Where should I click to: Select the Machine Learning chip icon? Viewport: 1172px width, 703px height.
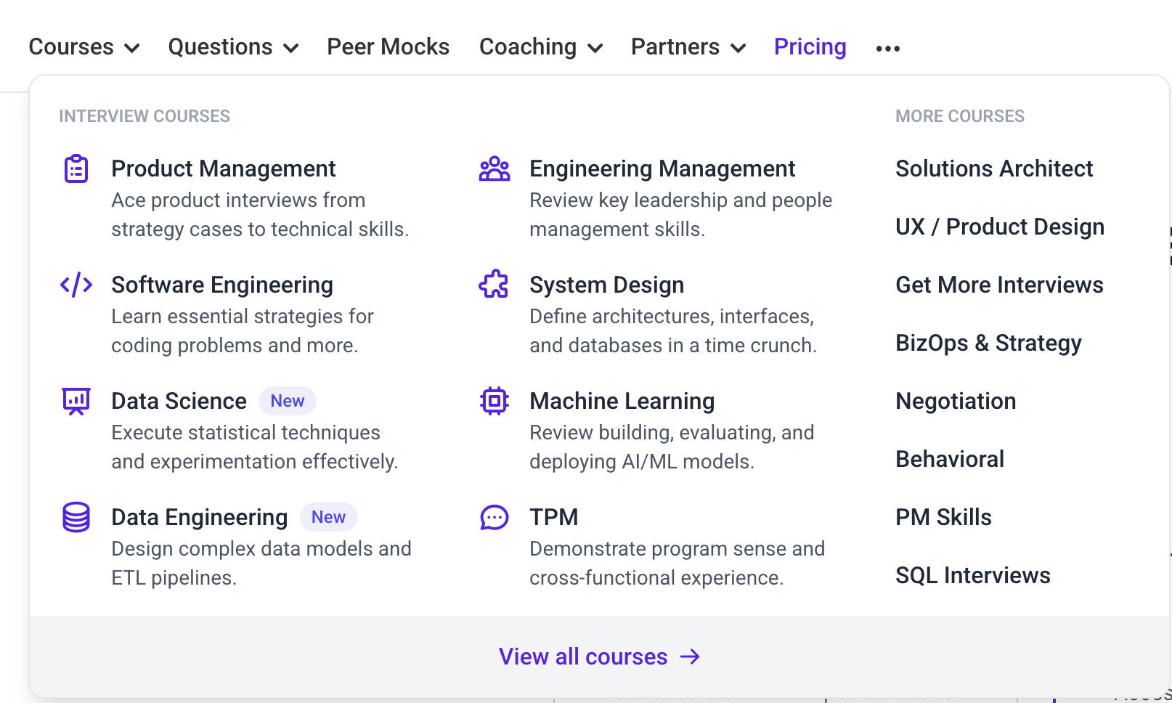pyautogui.click(x=495, y=400)
